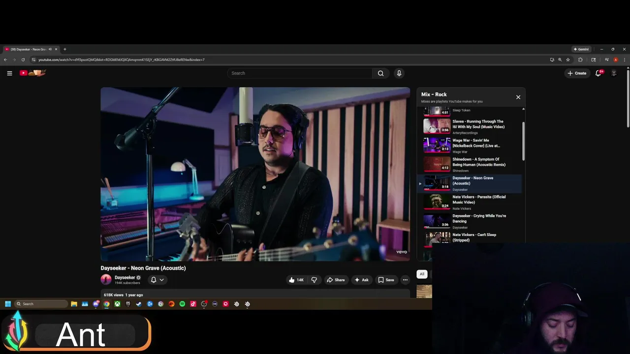Open a new browser tab
Viewport: 630px width, 354px height.
pos(64,49)
